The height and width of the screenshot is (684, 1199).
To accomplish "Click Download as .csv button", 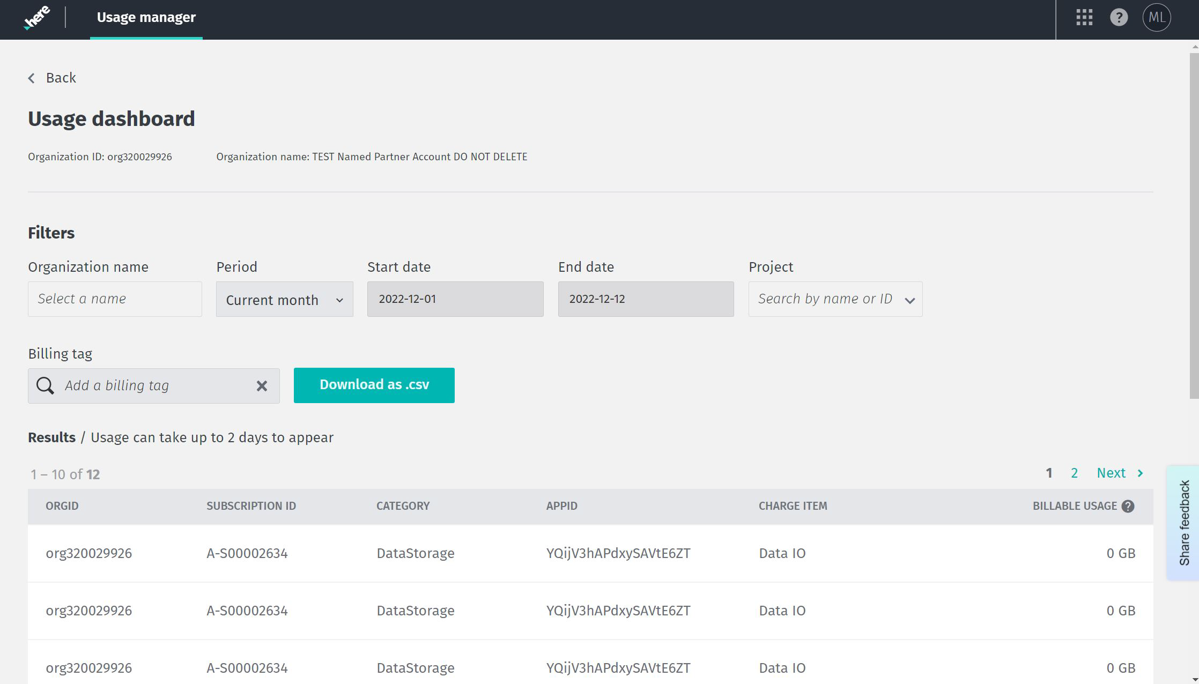I will 374,385.
